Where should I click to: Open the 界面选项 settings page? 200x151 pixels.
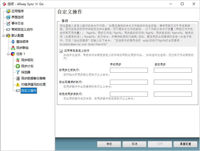(18, 17)
